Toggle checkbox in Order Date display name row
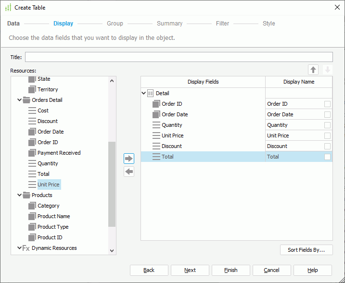The height and width of the screenshot is (283, 345). pos(327,114)
